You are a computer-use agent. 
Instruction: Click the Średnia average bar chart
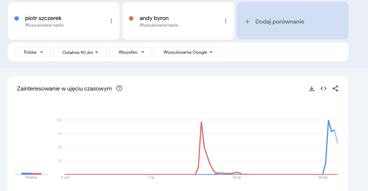(x=31, y=173)
